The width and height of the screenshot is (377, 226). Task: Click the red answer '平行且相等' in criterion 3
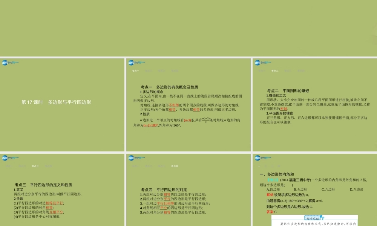(166, 203)
